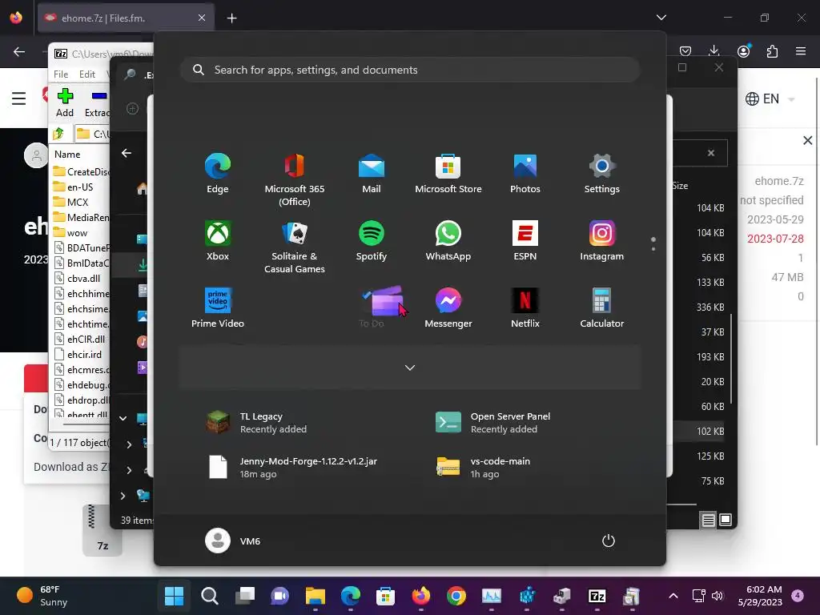Click the Windows Start button on taskbar
This screenshot has width=820, height=615.
(174, 596)
